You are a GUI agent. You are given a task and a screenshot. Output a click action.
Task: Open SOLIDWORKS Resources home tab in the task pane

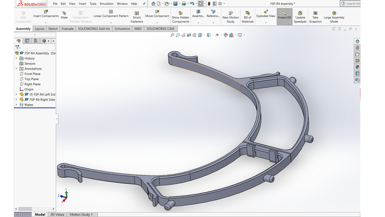point(357,41)
